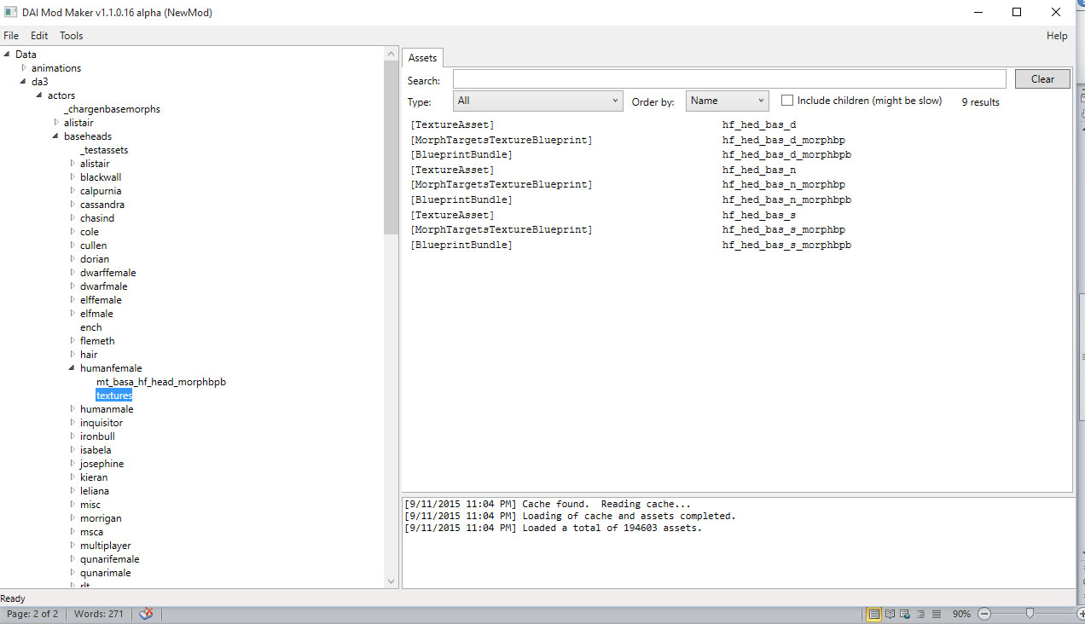Screen dimensions: 1085x624
Task: Collapse the da3 folder
Action: (24, 82)
